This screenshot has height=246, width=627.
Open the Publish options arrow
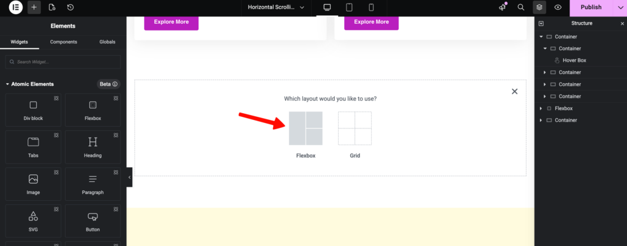[620, 7]
